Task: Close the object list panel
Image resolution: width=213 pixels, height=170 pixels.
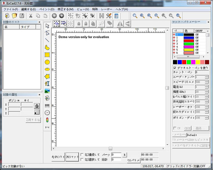Action: [x=39, y=22]
